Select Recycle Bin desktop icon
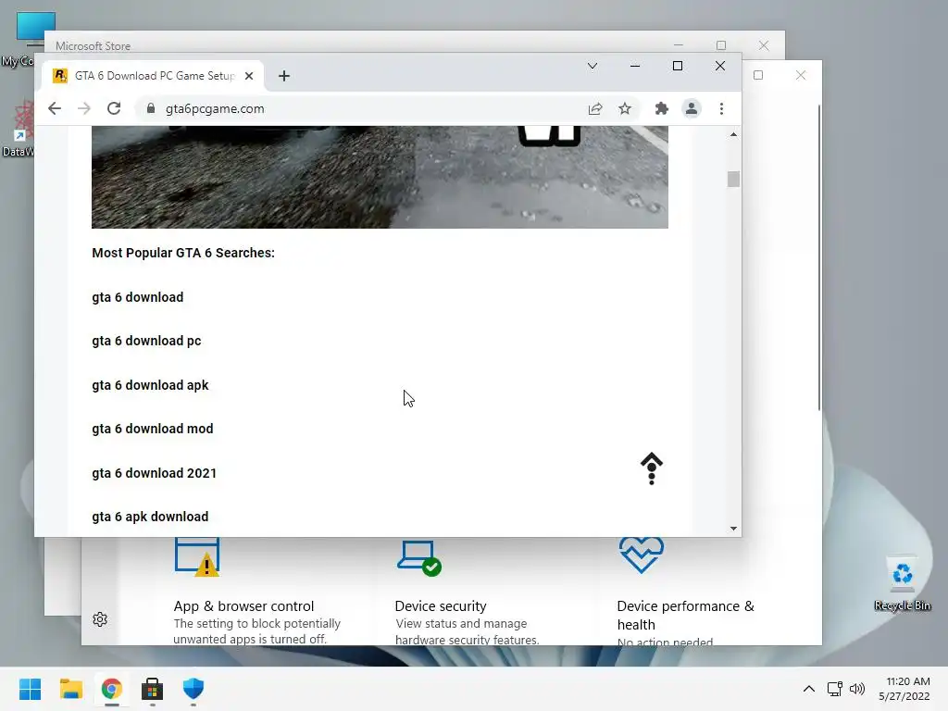This screenshot has width=948, height=711. tap(903, 583)
